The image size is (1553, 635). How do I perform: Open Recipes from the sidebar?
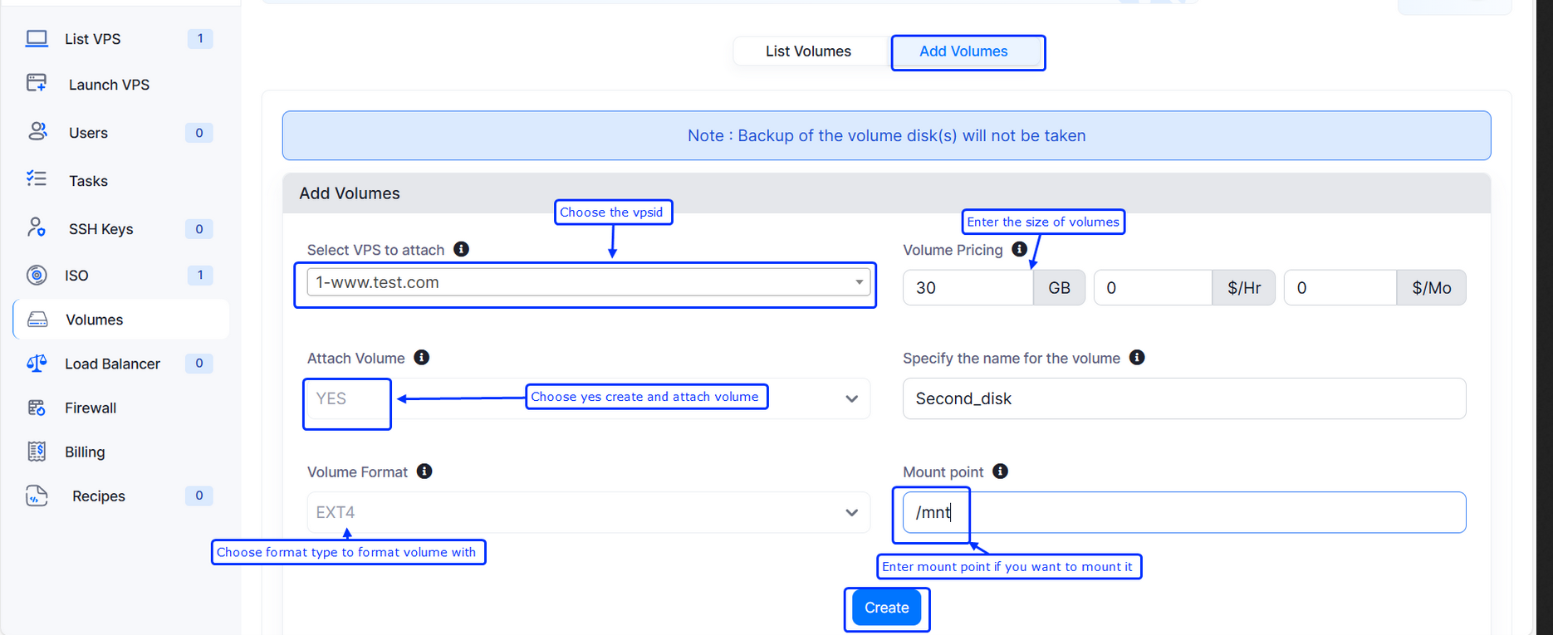point(98,496)
